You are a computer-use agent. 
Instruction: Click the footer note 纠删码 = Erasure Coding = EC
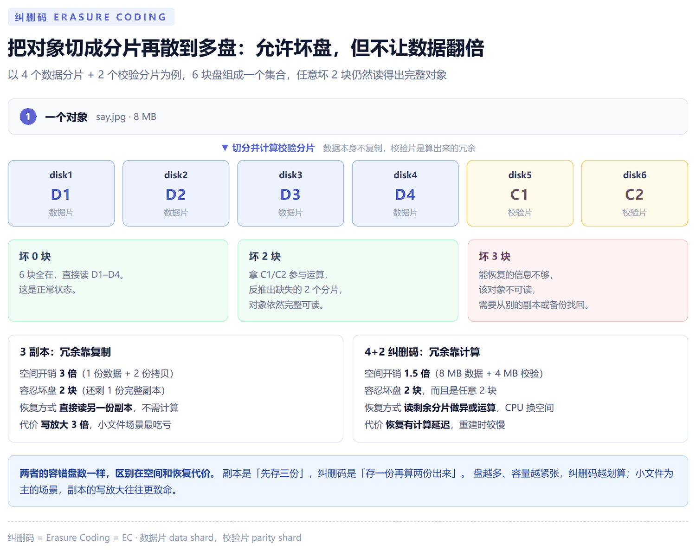point(155,538)
